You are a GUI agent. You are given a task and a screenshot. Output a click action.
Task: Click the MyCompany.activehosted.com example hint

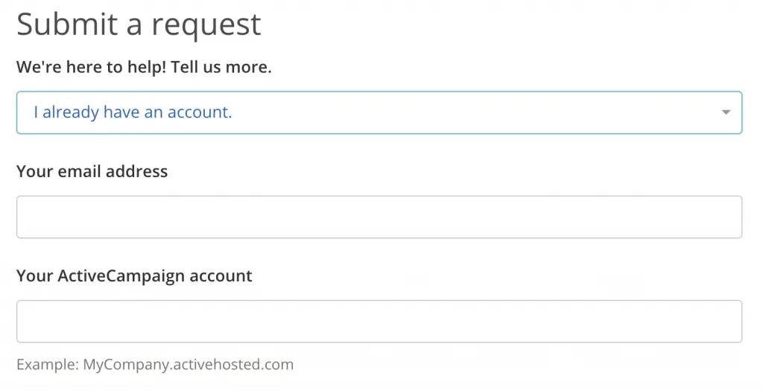click(188, 365)
